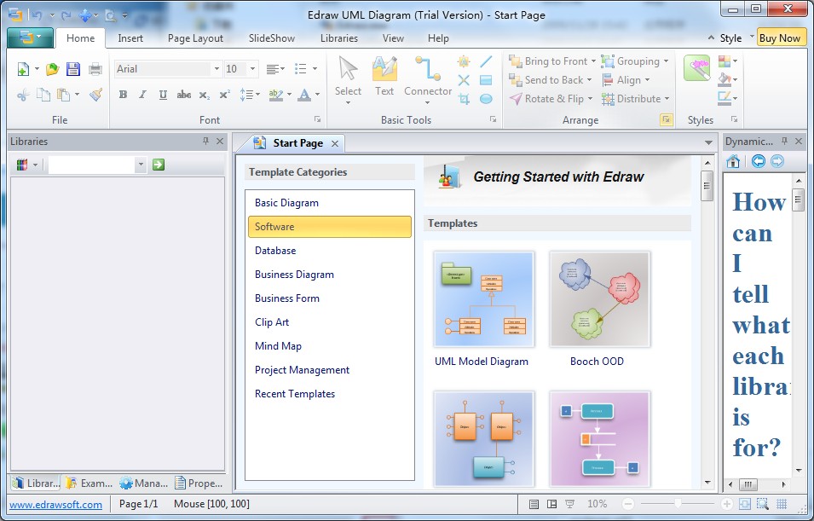Open the www.edrawsoft.com link

55,505
